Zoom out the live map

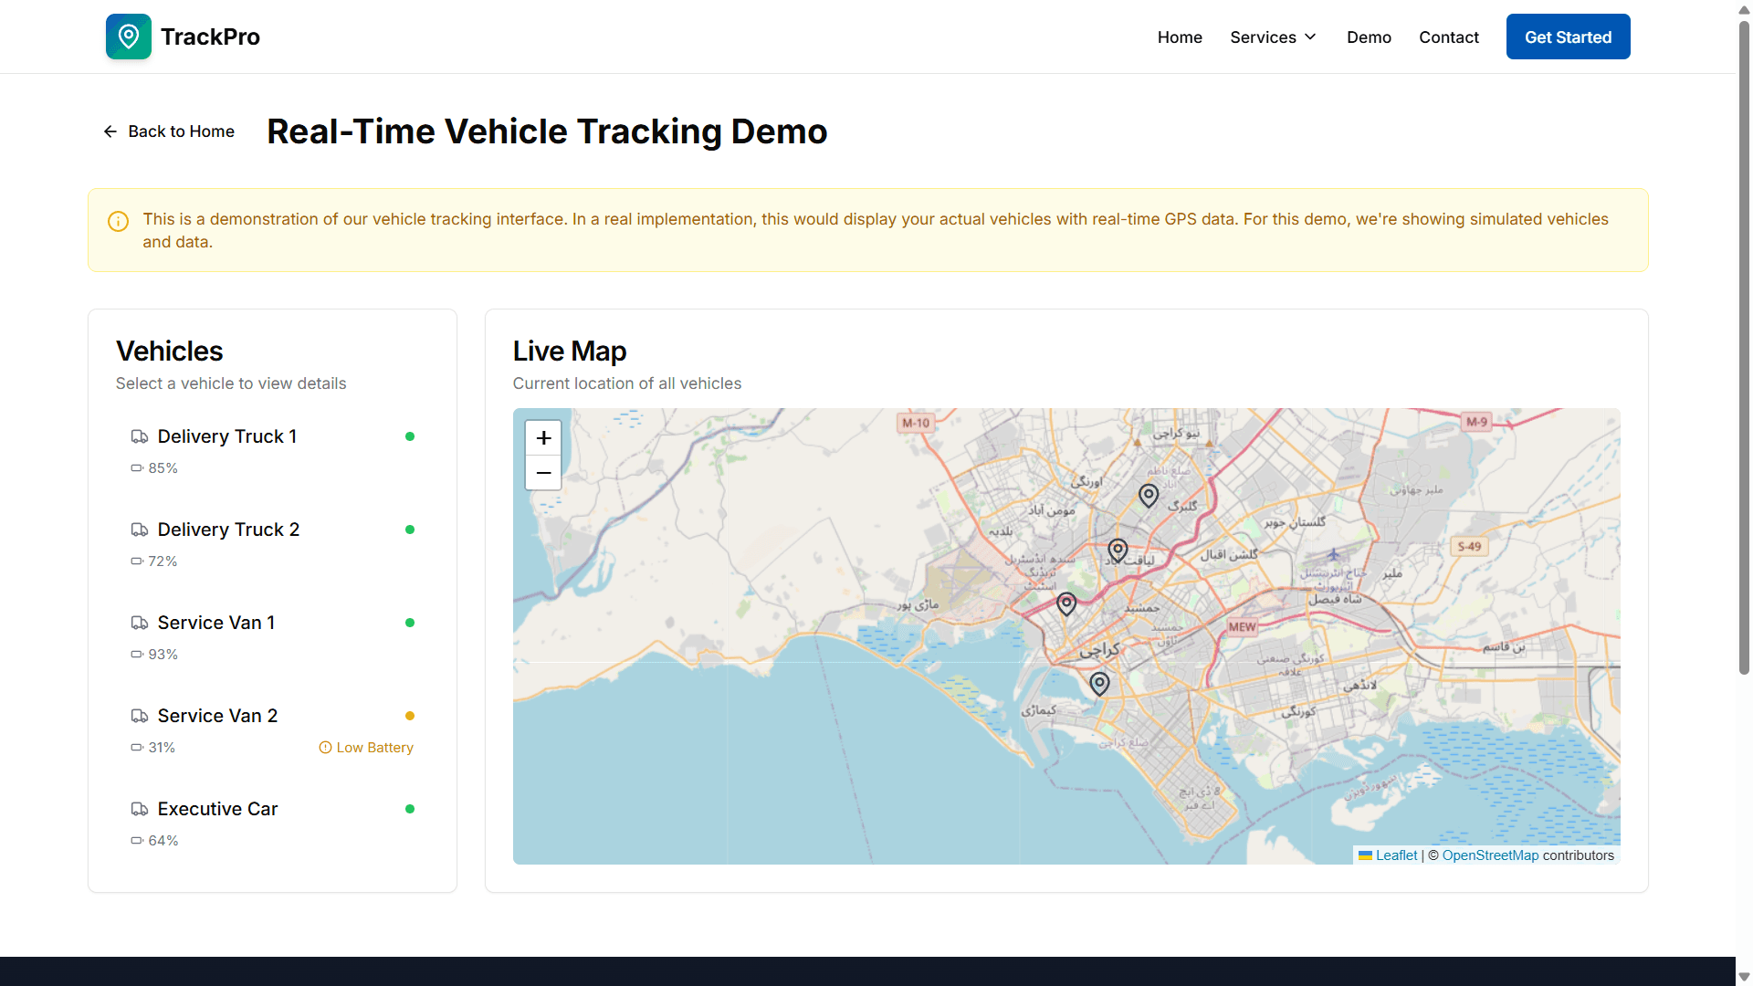click(x=543, y=473)
